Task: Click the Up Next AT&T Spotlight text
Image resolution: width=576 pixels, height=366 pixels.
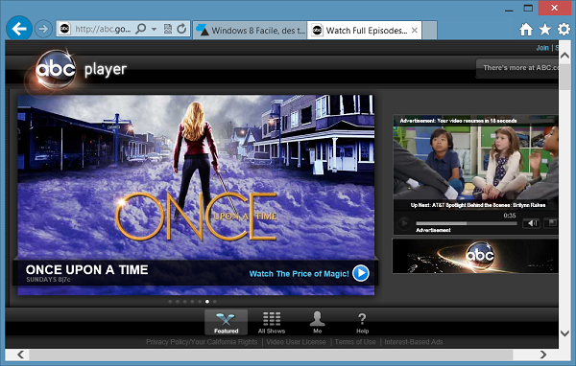Action: (x=477, y=205)
